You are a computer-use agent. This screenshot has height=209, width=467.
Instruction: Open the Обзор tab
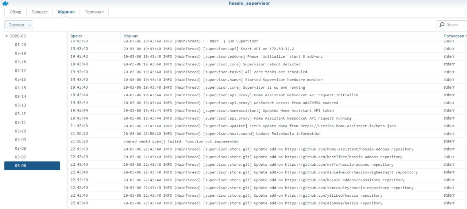15,12
